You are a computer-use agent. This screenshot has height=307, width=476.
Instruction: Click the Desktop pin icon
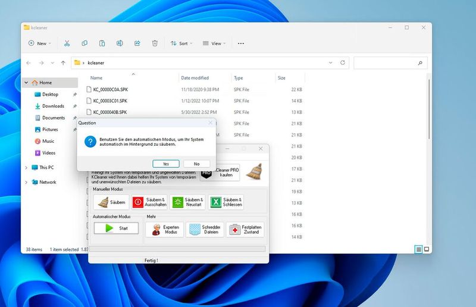click(x=75, y=95)
